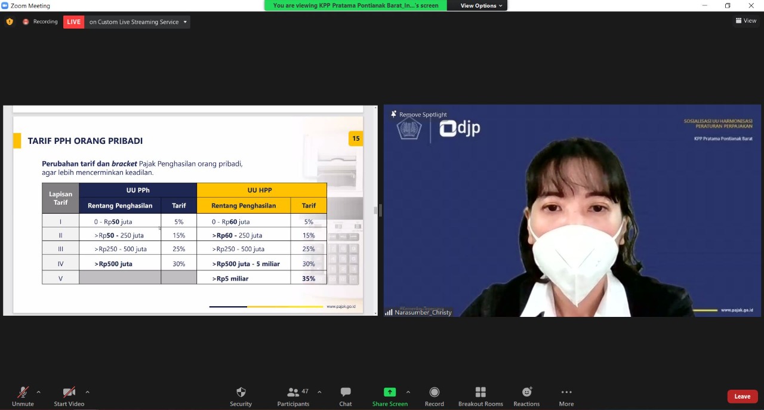Open the View layout menu
This screenshot has width=764, height=410.
click(746, 21)
